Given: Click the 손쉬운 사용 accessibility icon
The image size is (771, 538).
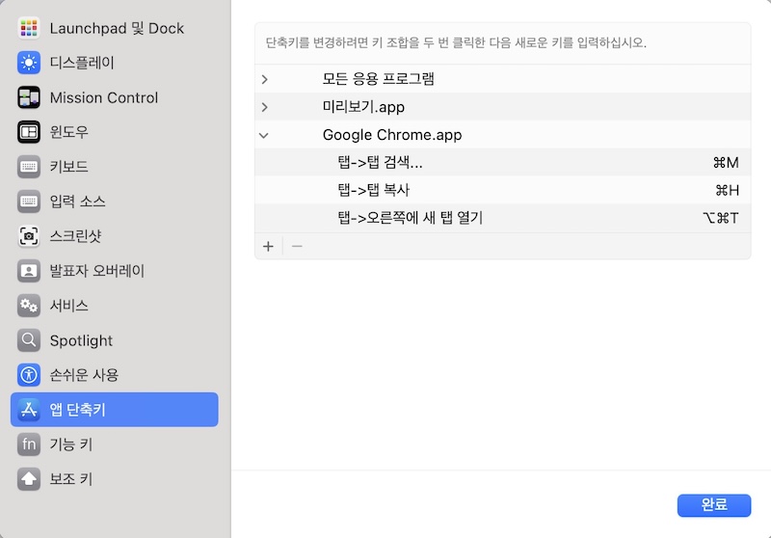Looking at the screenshot, I should 29,375.
